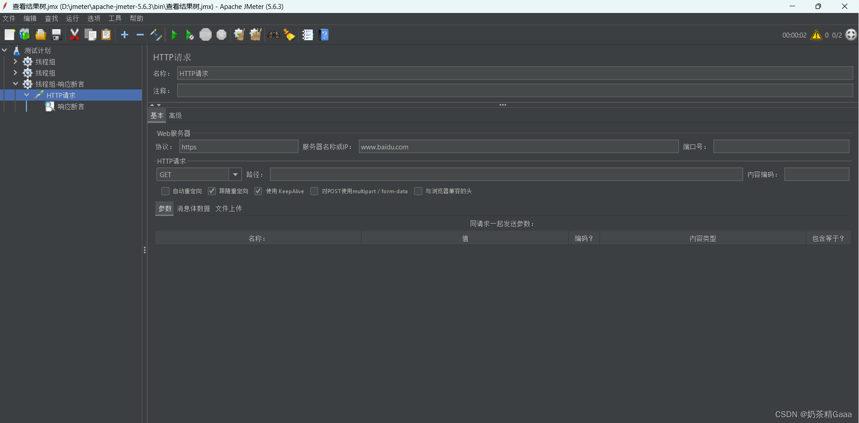Open the GET method dropdown
This screenshot has width=859, height=423.
pyautogui.click(x=235, y=174)
